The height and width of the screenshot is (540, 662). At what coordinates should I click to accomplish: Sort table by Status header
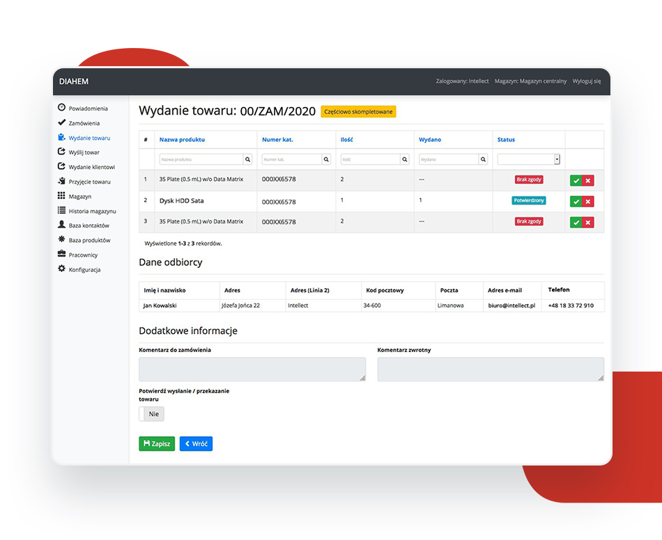506,140
